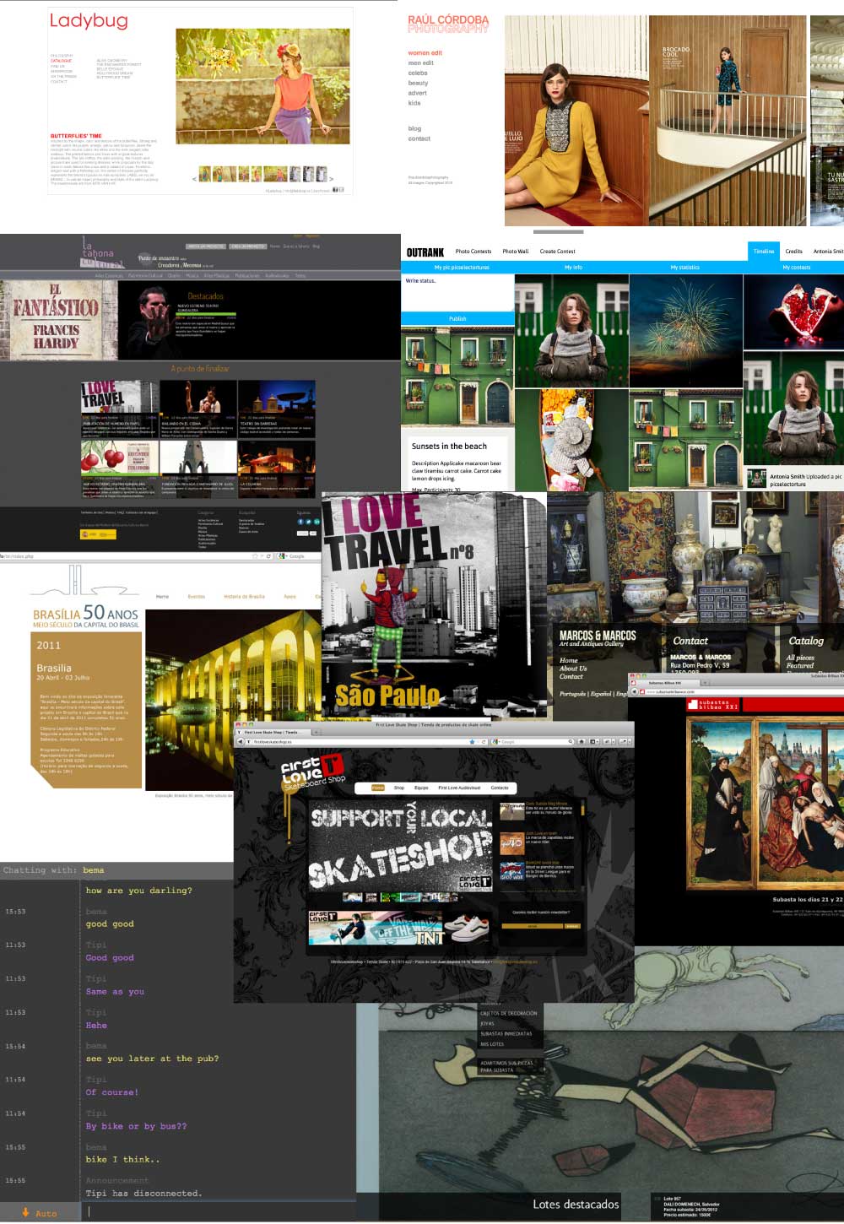Open 'beauty' on Raúl Córdoba site
This screenshot has width=844, height=1224.
(x=418, y=84)
